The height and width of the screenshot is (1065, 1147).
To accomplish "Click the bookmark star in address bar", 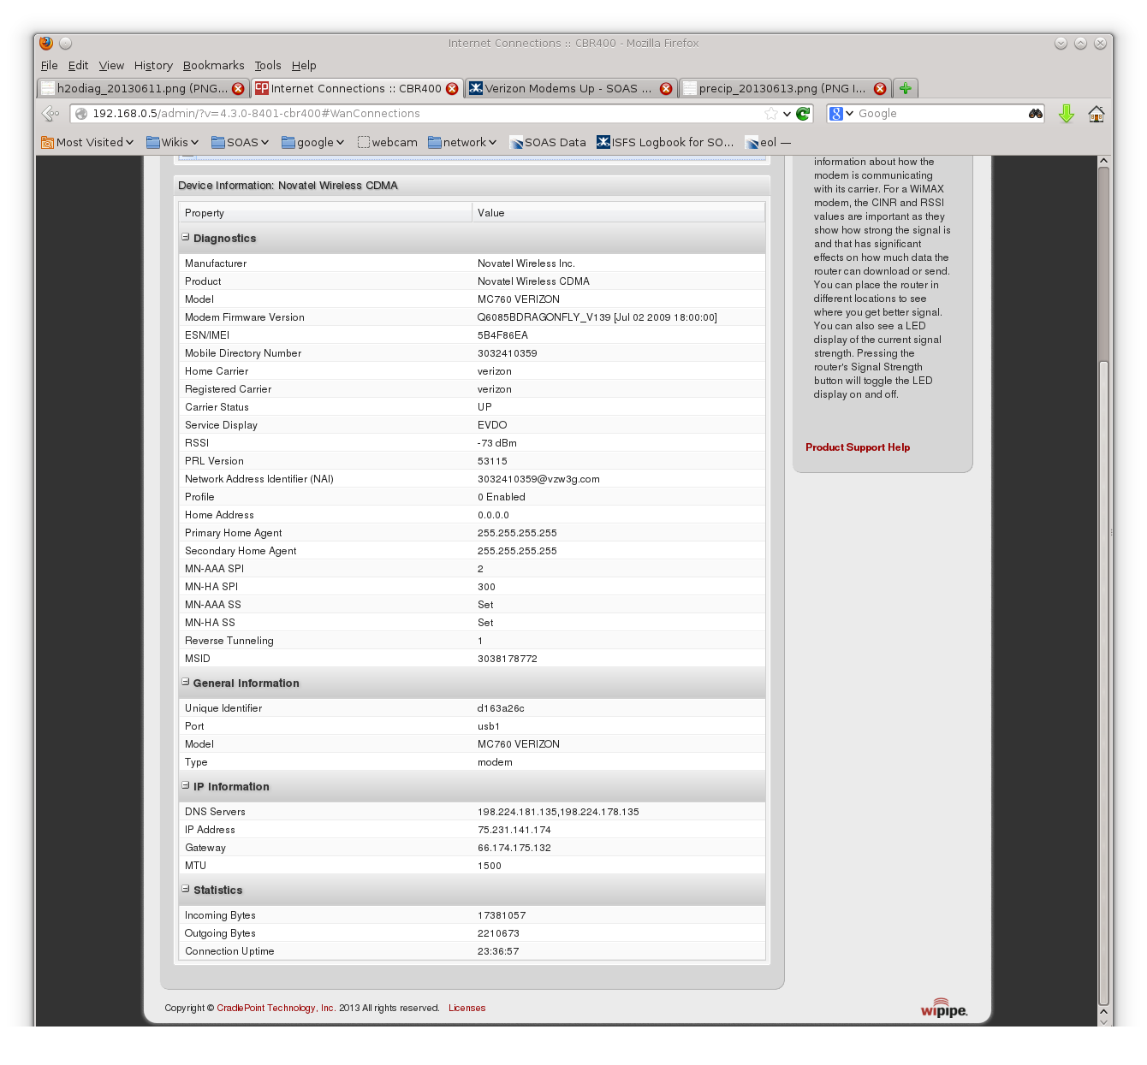I will [x=771, y=114].
